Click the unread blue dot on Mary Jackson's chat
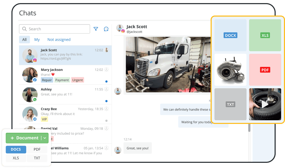The width and height of the screenshot is (285, 168). pos(106,81)
